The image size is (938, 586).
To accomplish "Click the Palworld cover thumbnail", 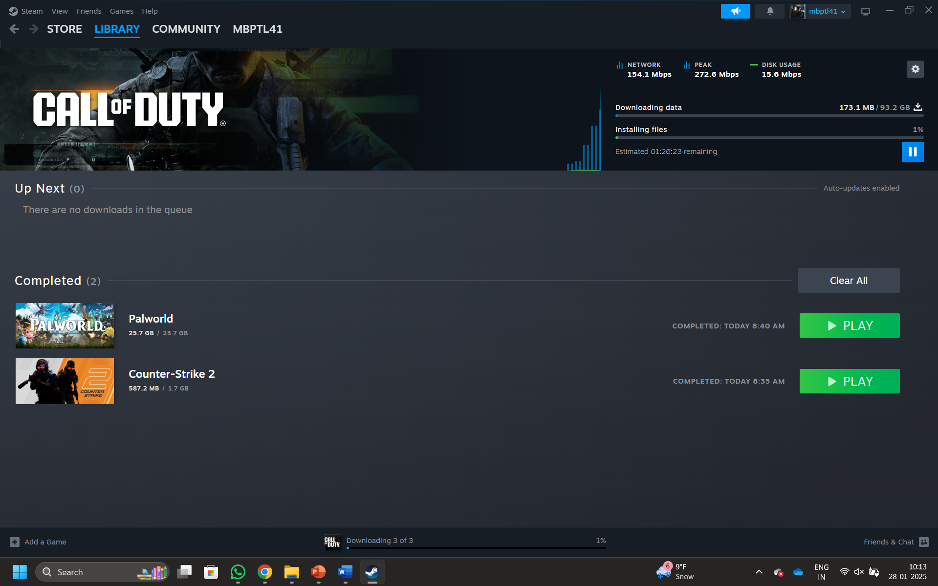I will click(x=65, y=326).
